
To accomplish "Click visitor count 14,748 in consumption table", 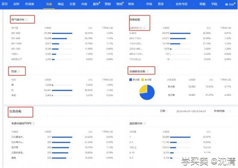I will click(166, 43).
